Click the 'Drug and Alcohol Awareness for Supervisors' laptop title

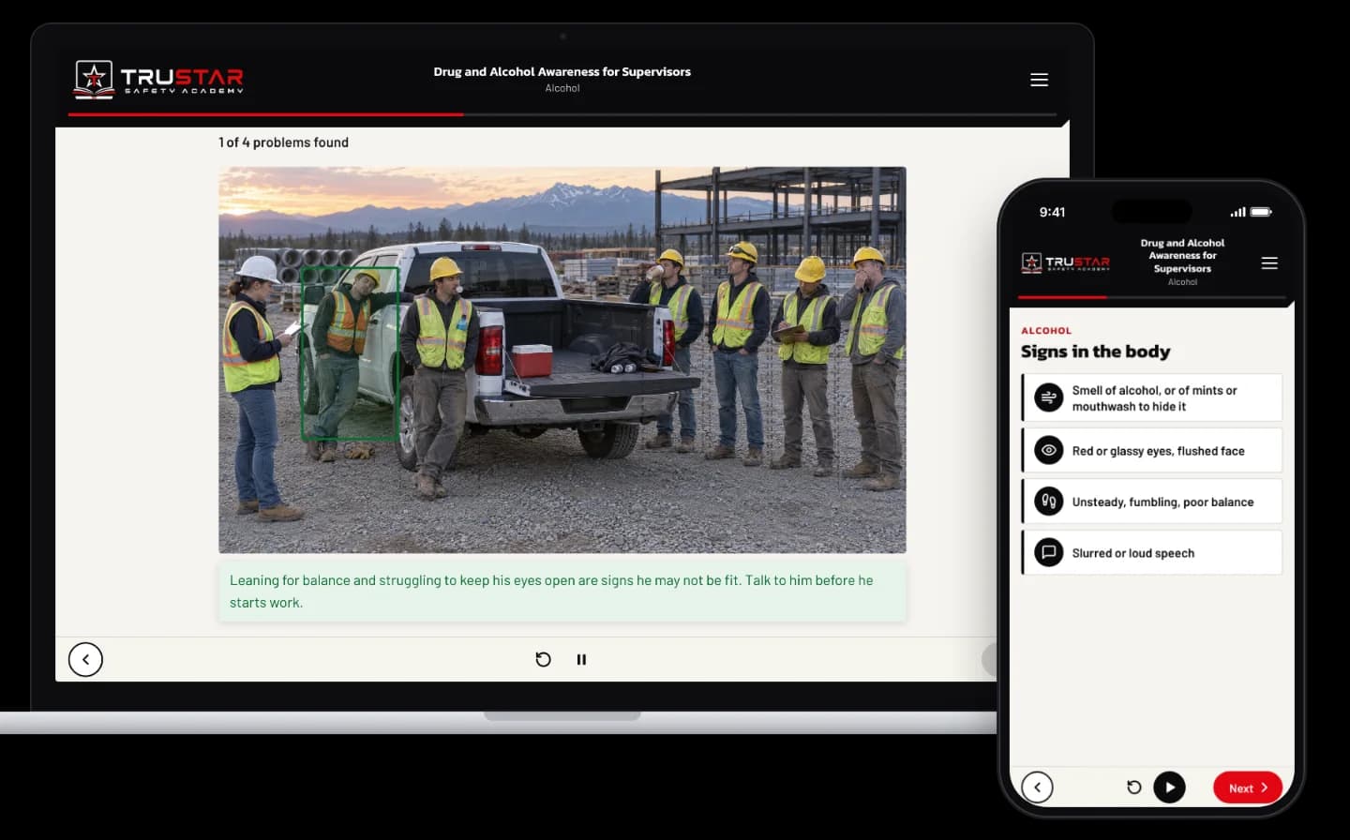click(x=562, y=72)
